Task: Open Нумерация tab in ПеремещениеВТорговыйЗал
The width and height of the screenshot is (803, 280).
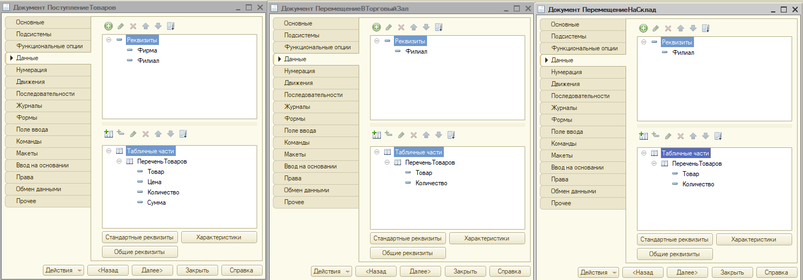Action: click(x=316, y=71)
